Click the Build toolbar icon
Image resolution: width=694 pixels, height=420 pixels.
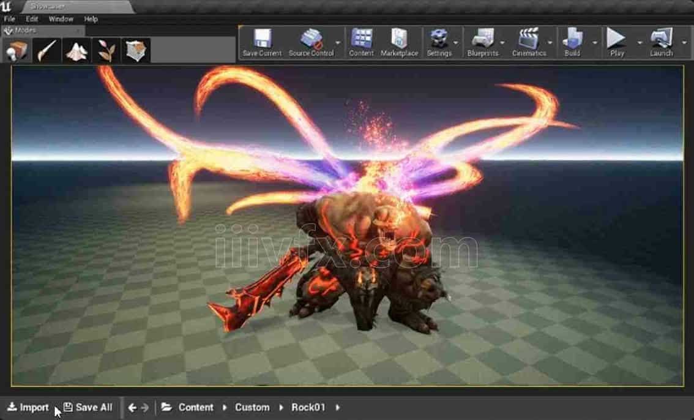[x=572, y=42]
